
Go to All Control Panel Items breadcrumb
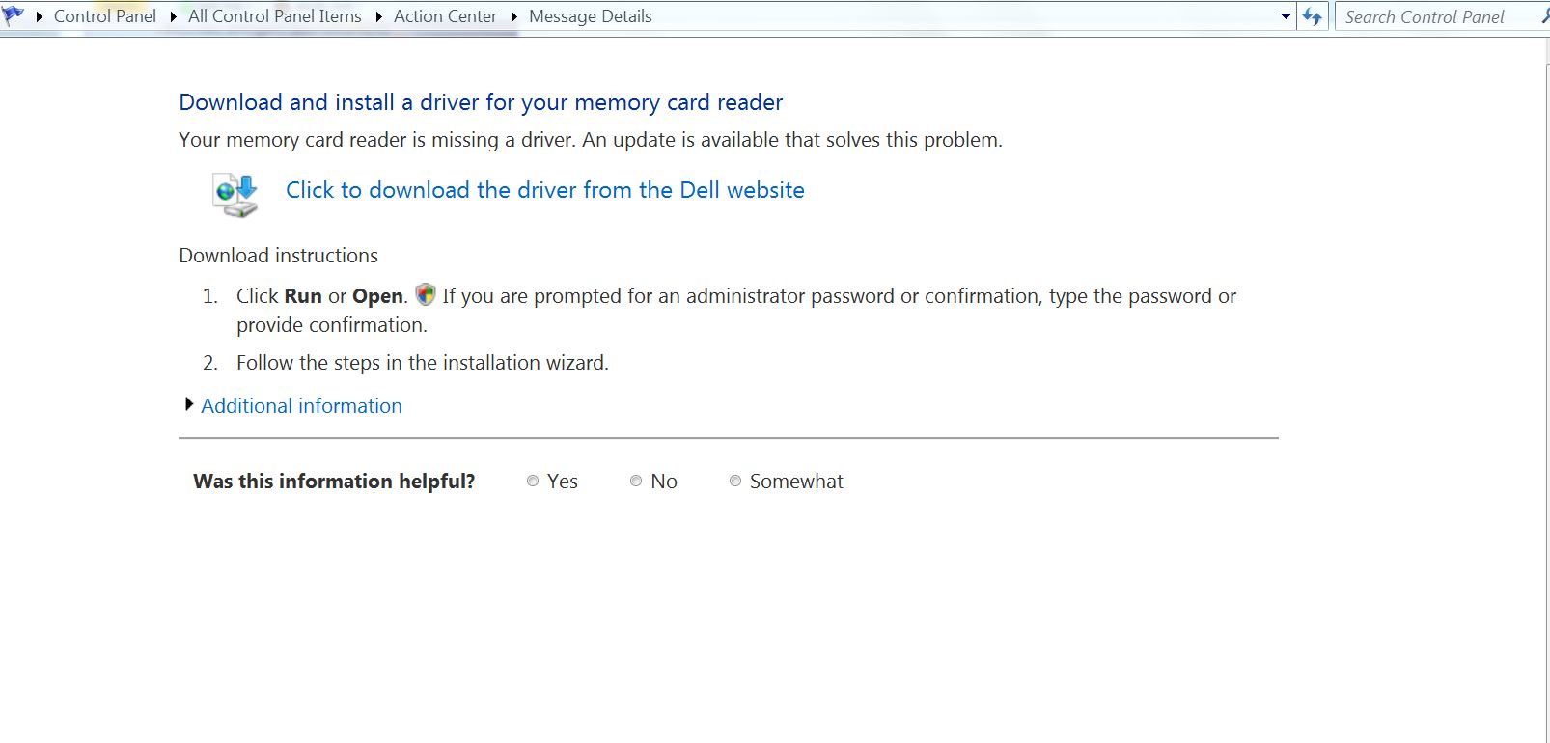pos(275,16)
